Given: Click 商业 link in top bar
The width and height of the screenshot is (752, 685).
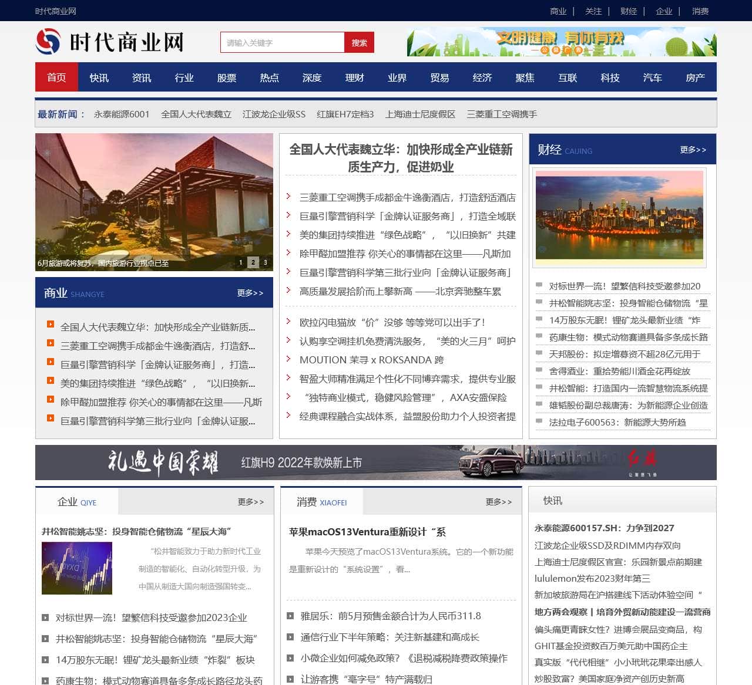Looking at the screenshot, I should click(558, 11).
